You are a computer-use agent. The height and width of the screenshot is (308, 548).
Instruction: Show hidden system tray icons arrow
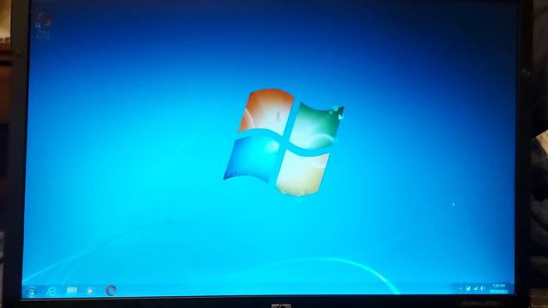coord(461,288)
